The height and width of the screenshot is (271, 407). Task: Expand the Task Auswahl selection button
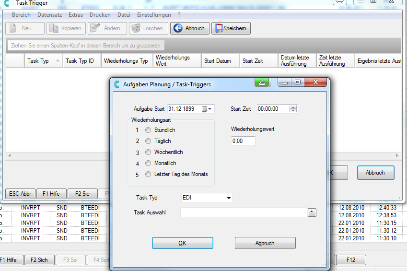click(x=312, y=212)
